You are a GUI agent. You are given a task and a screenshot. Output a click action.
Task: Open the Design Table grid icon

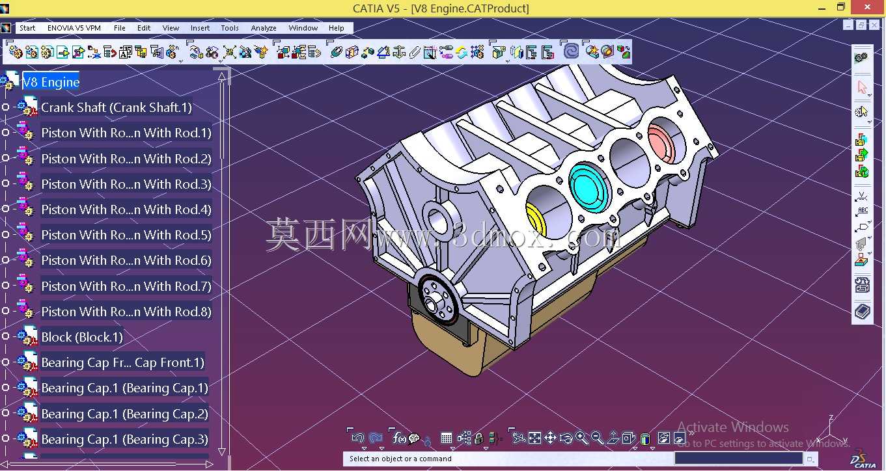(446, 438)
